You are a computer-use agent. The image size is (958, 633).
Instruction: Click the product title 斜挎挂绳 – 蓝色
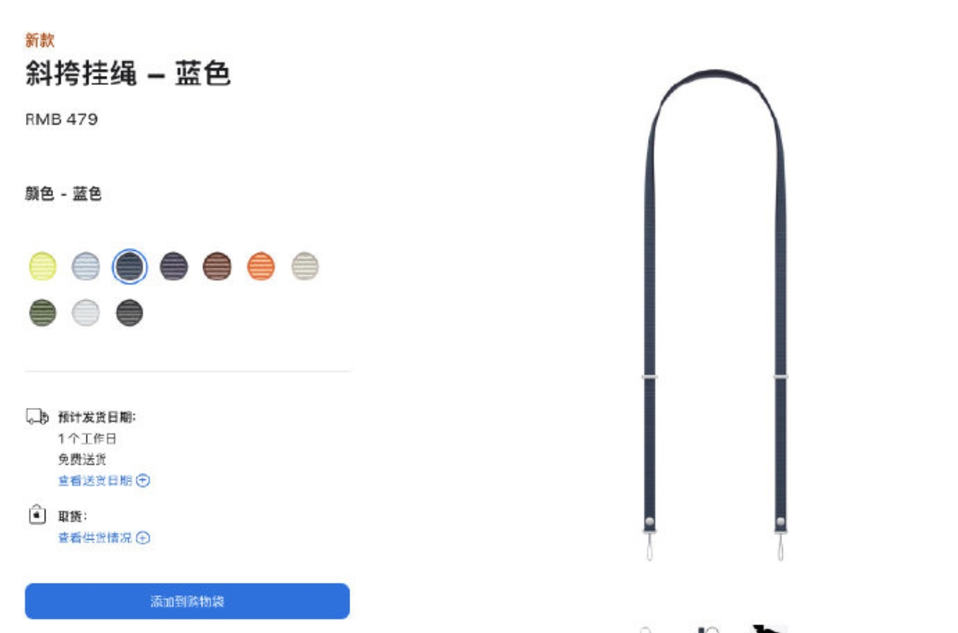click(x=128, y=74)
